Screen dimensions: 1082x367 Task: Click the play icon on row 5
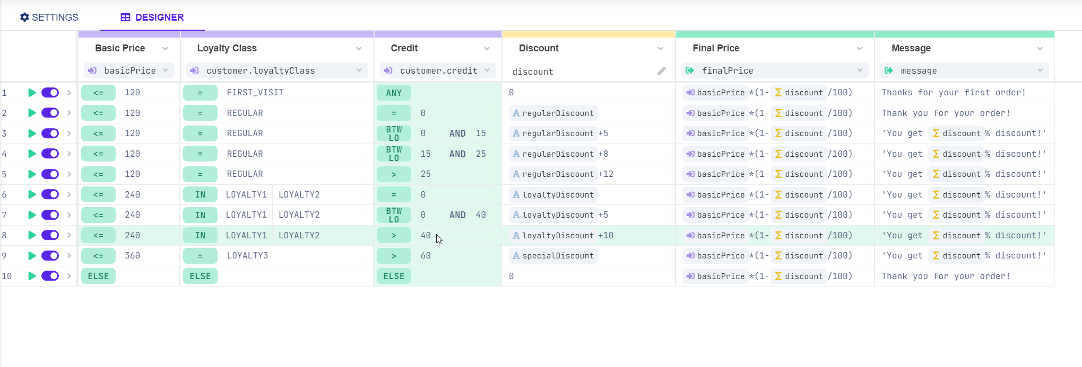(32, 174)
